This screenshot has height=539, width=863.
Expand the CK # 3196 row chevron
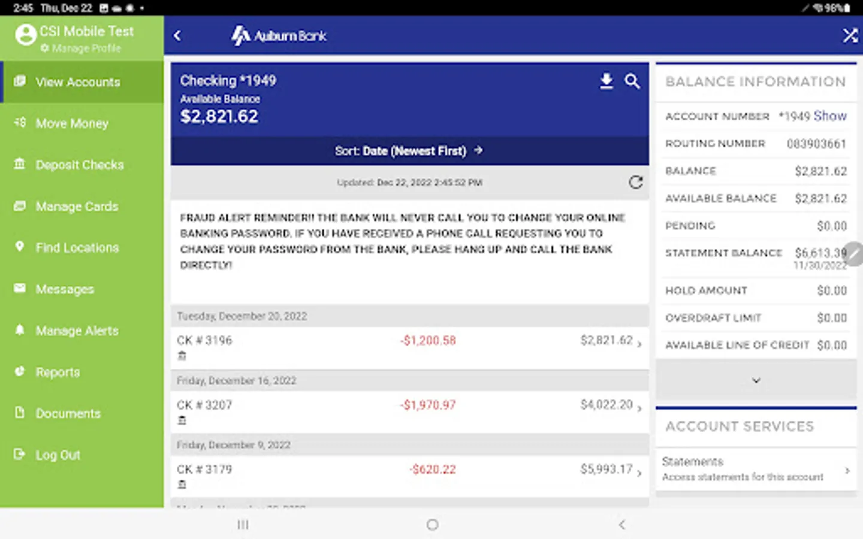(639, 344)
